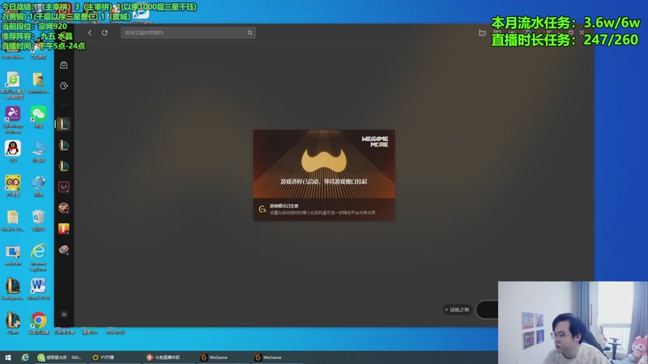This screenshot has width=648, height=364.
Task: Click the game mode notice icon in popup
Action: [262, 210]
